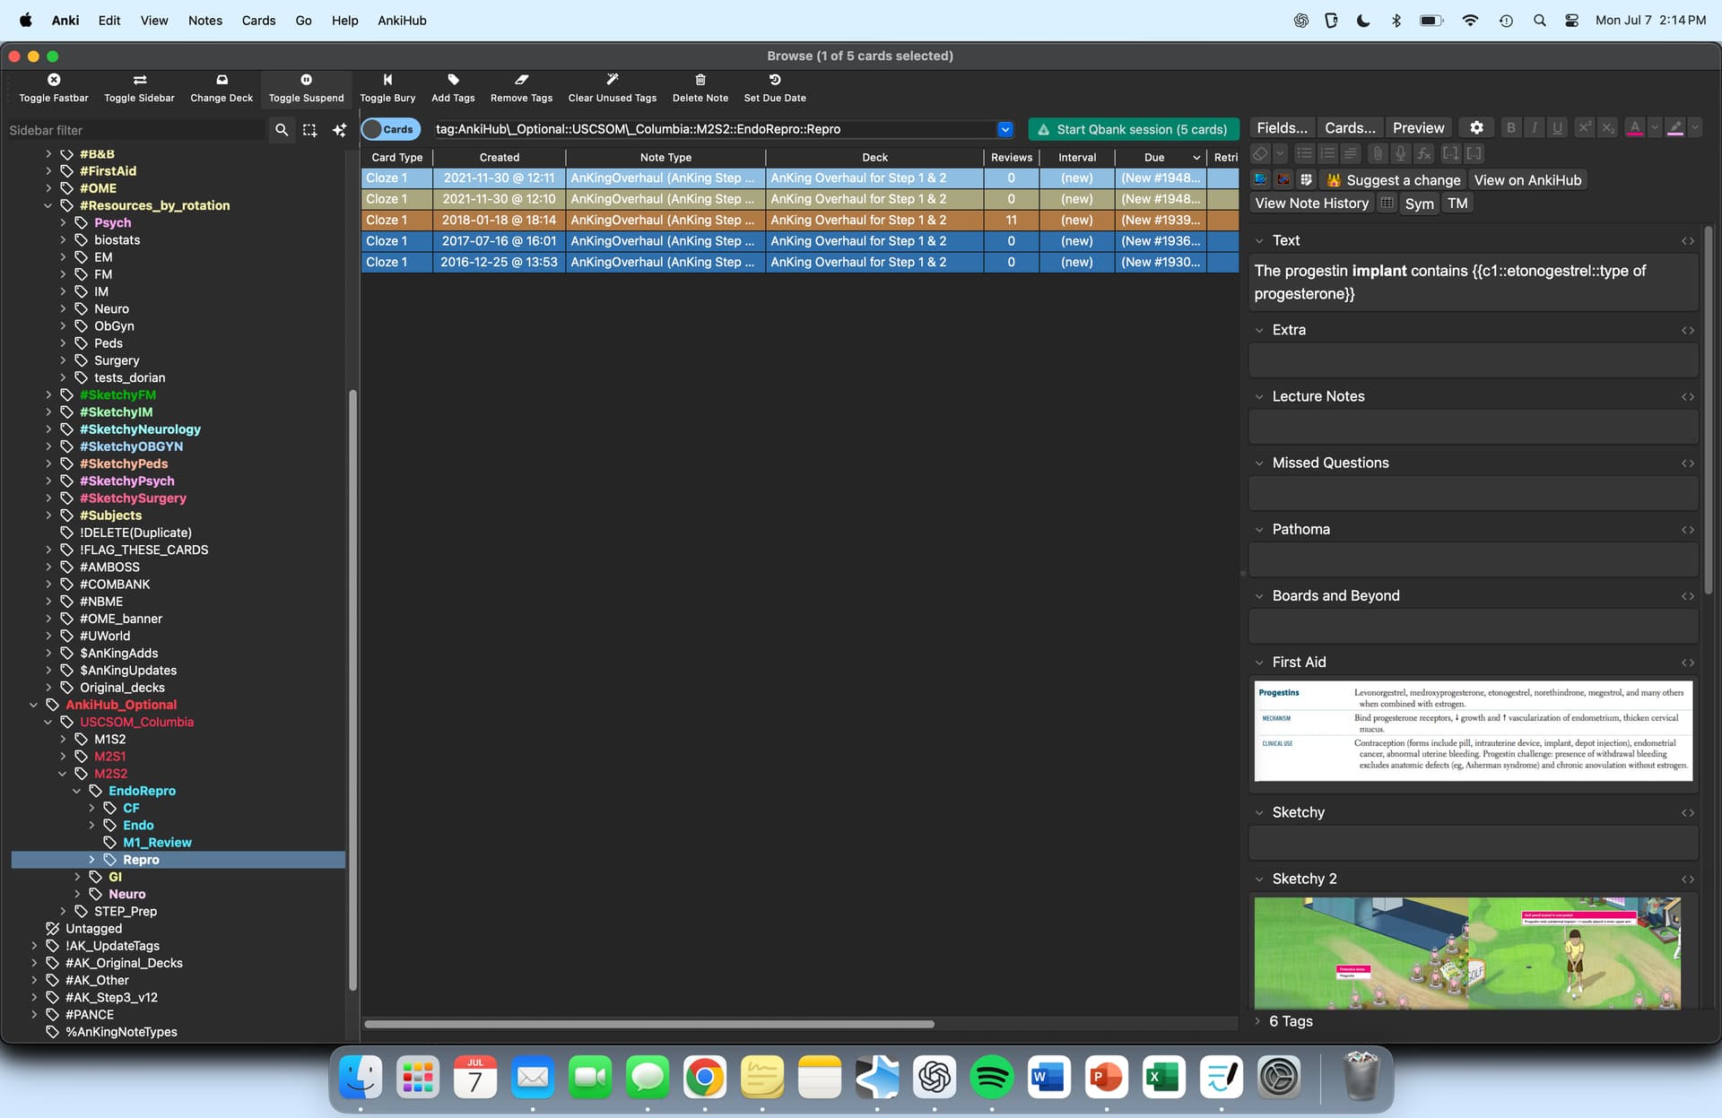Click the Suggest a change button
This screenshot has height=1118, width=1722.
point(1394,180)
